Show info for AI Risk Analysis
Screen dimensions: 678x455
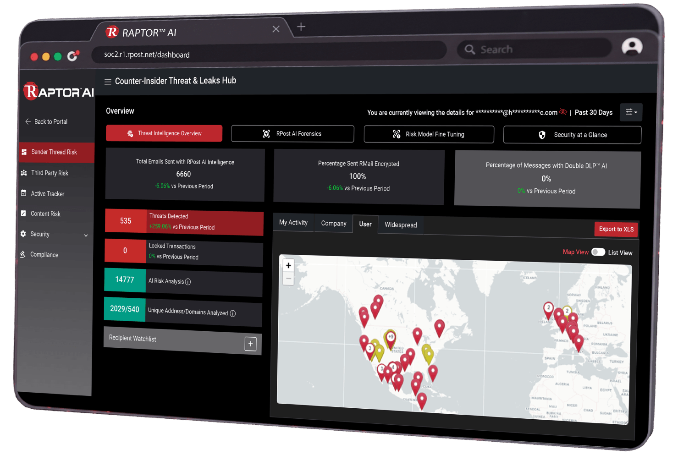pos(188,282)
